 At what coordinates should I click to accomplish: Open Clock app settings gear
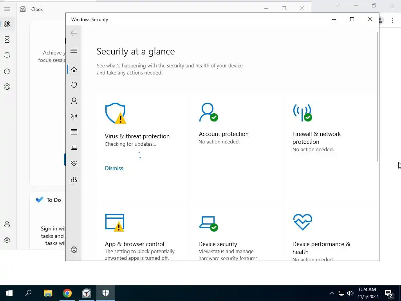(x=7, y=240)
